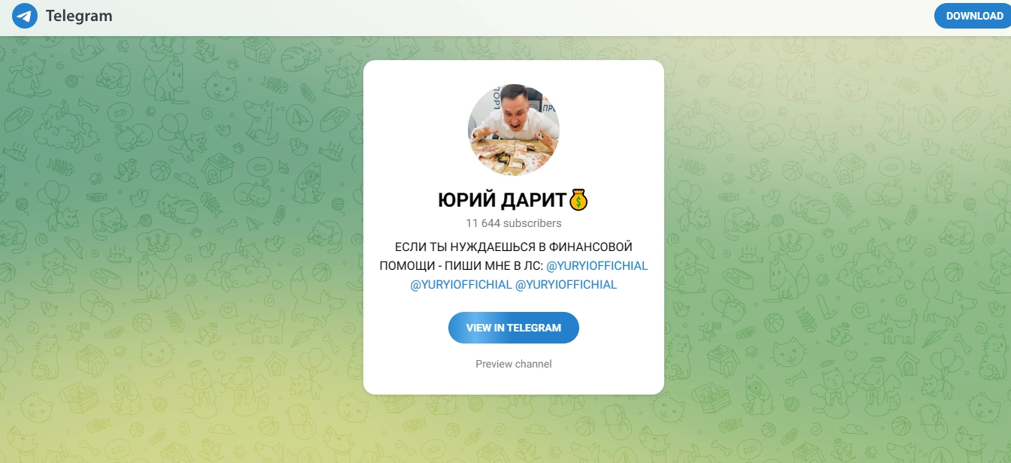Click the word subscribers under the channel title
The width and height of the screenshot is (1011, 463).
pos(532,223)
